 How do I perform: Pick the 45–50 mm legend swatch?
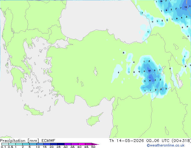(x=89, y=144)
